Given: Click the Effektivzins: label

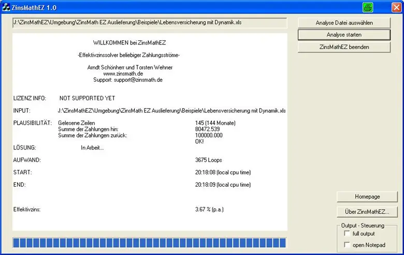Looking at the screenshot, I should [x=27, y=209].
